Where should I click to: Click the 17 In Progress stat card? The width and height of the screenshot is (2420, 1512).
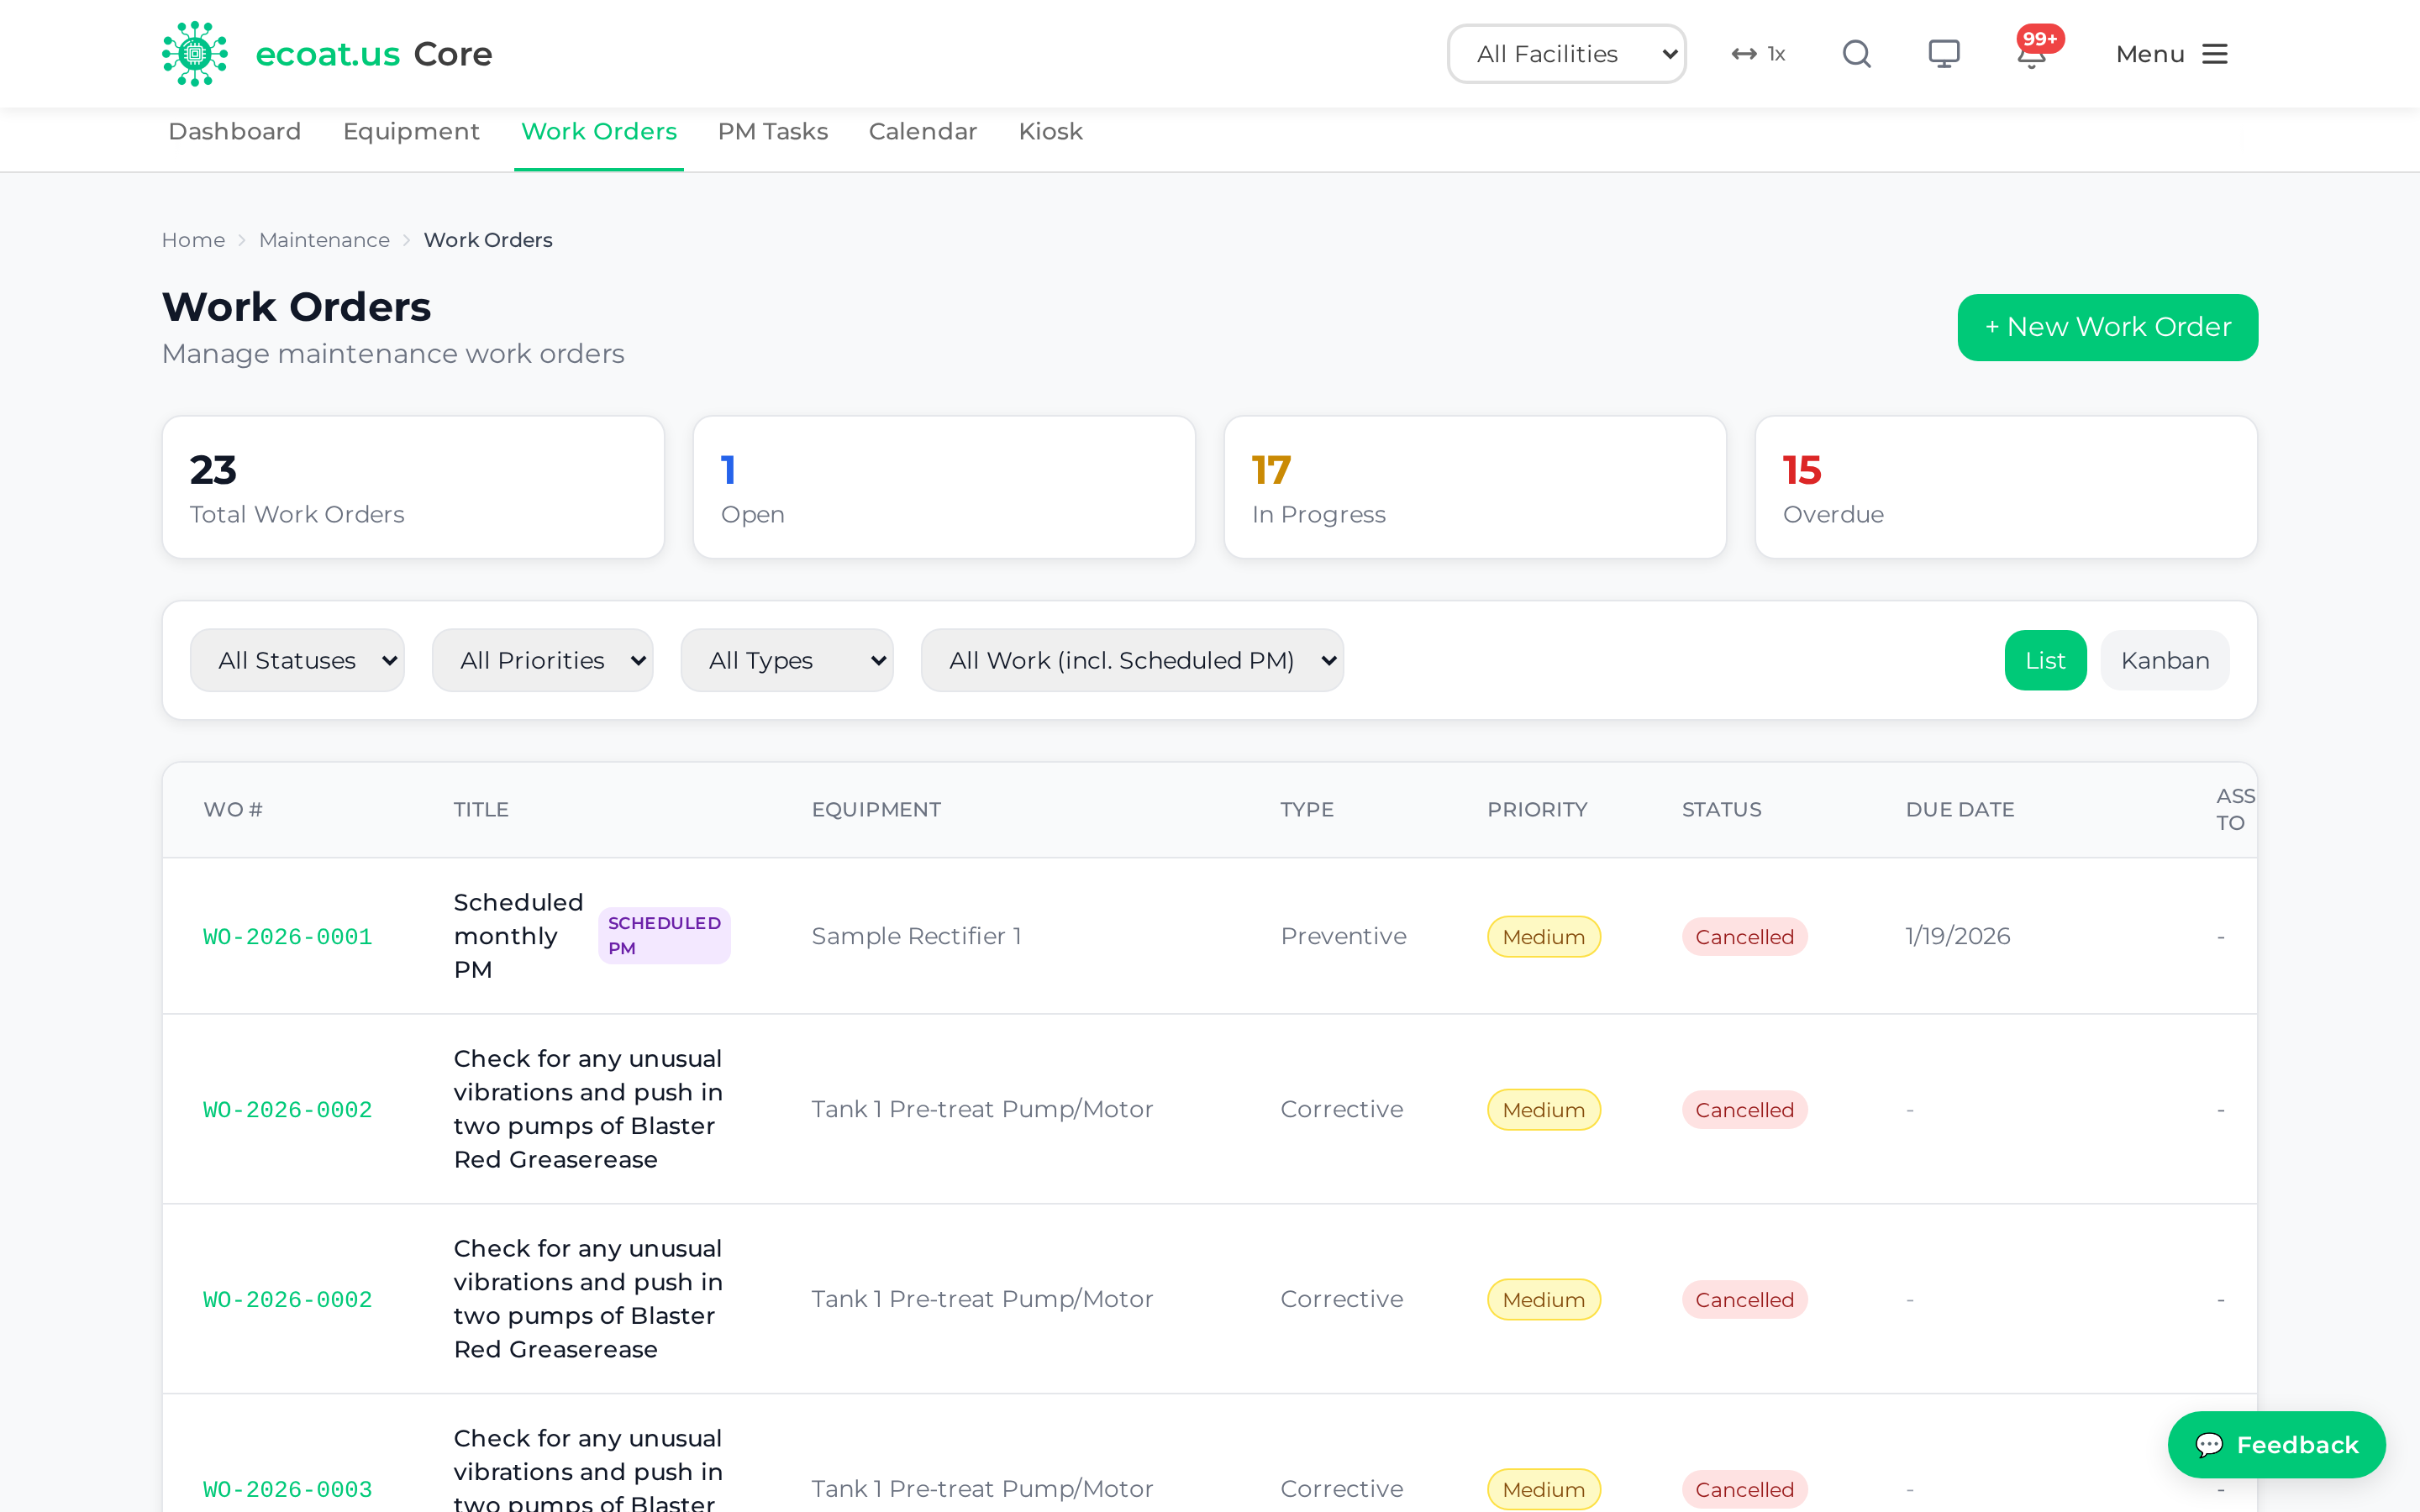tap(1475, 487)
